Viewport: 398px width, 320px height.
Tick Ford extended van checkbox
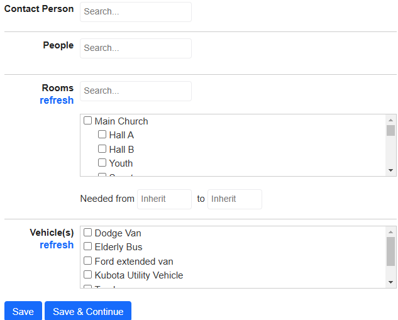tap(87, 261)
